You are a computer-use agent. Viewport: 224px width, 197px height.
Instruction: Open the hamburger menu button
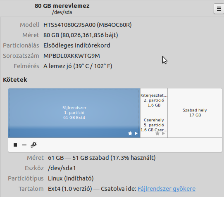click(219, 9)
